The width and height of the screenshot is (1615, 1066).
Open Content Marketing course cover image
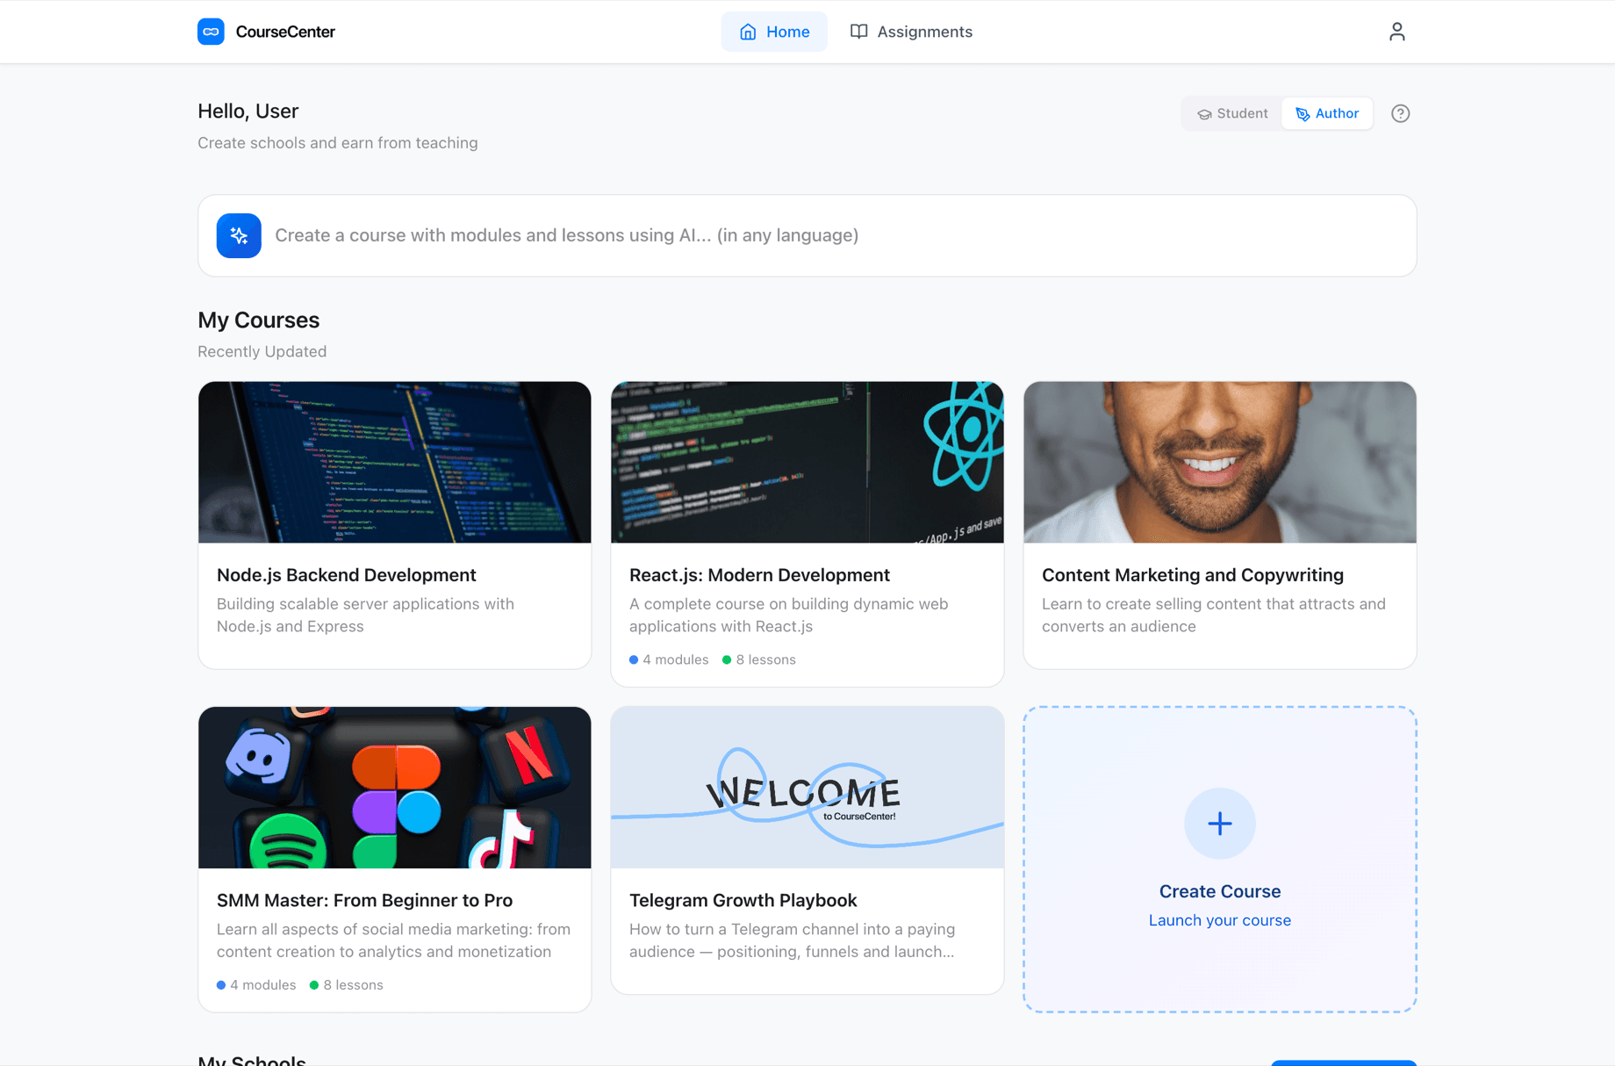coord(1220,462)
